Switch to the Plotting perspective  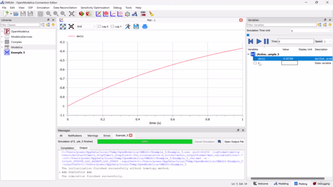tap(301, 183)
